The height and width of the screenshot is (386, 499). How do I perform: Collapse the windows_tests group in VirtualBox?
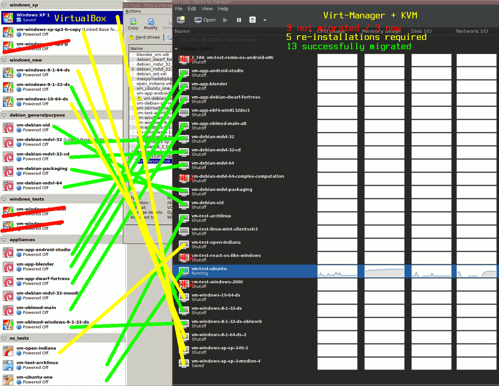point(4,199)
